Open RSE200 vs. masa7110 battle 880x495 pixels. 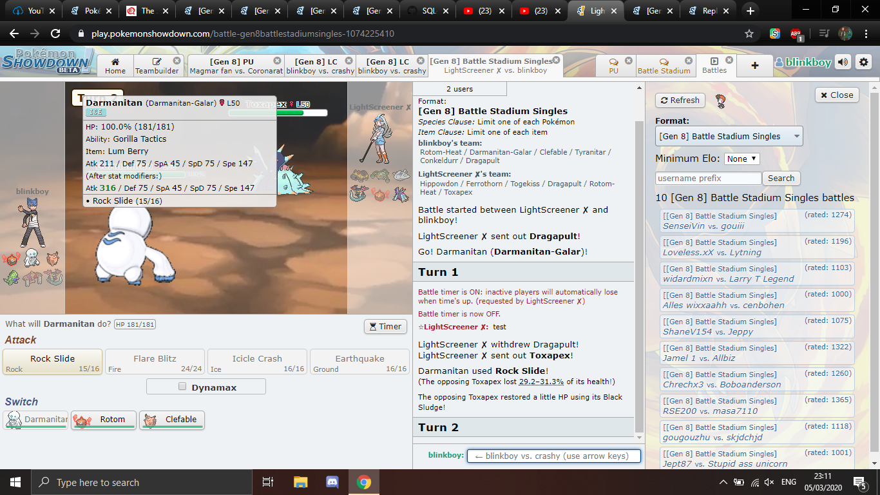point(757,405)
